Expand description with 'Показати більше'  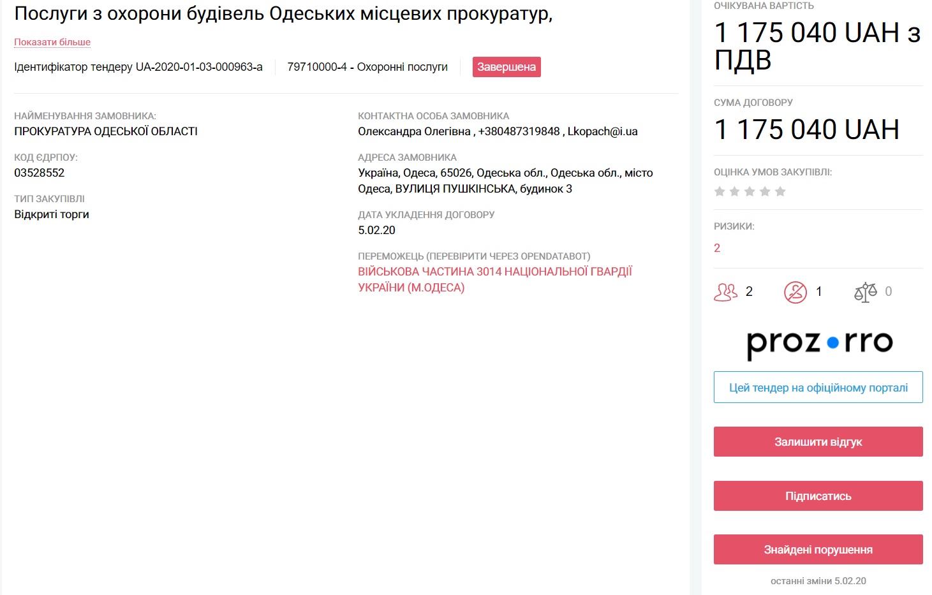[52, 42]
